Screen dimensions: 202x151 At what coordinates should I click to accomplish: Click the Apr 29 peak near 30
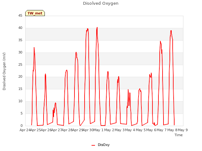[x=76, y=52]
